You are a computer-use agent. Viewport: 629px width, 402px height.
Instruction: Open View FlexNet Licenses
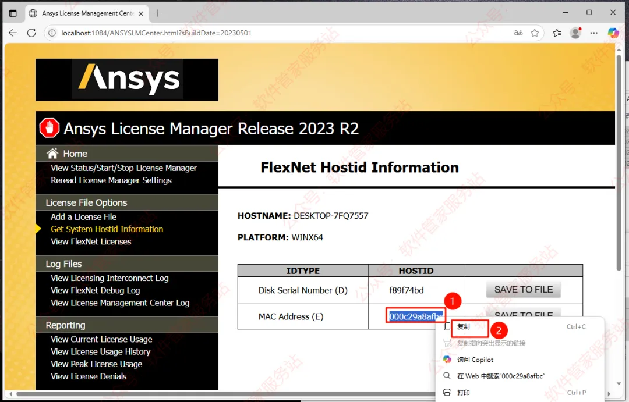[91, 241]
